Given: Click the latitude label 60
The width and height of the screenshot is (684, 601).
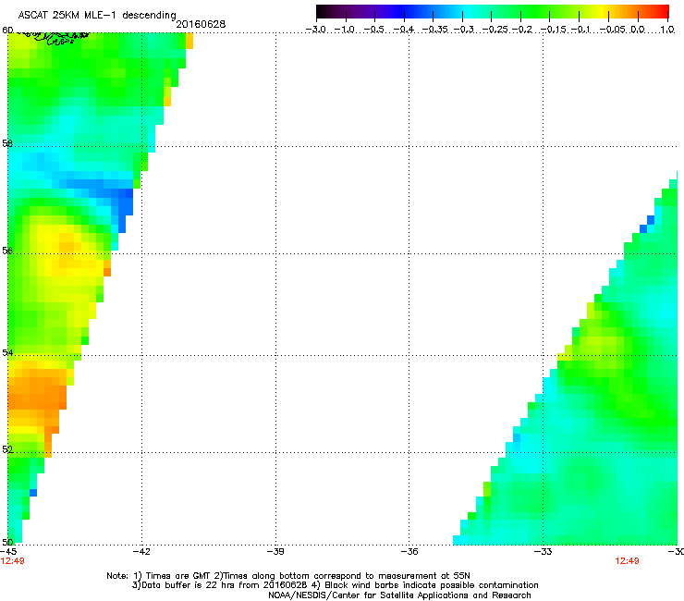Looking at the screenshot, I should pos(7,31).
